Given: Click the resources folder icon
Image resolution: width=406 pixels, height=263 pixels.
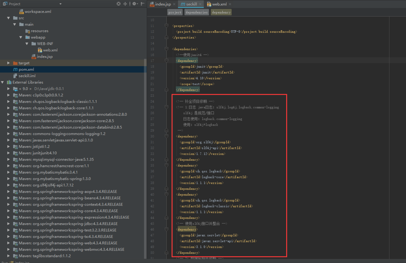Looking at the screenshot, I should click(x=28, y=31).
